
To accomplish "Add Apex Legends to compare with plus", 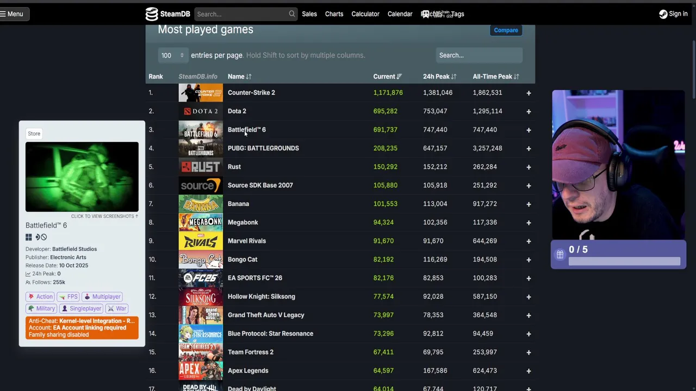I will click(x=529, y=371).
